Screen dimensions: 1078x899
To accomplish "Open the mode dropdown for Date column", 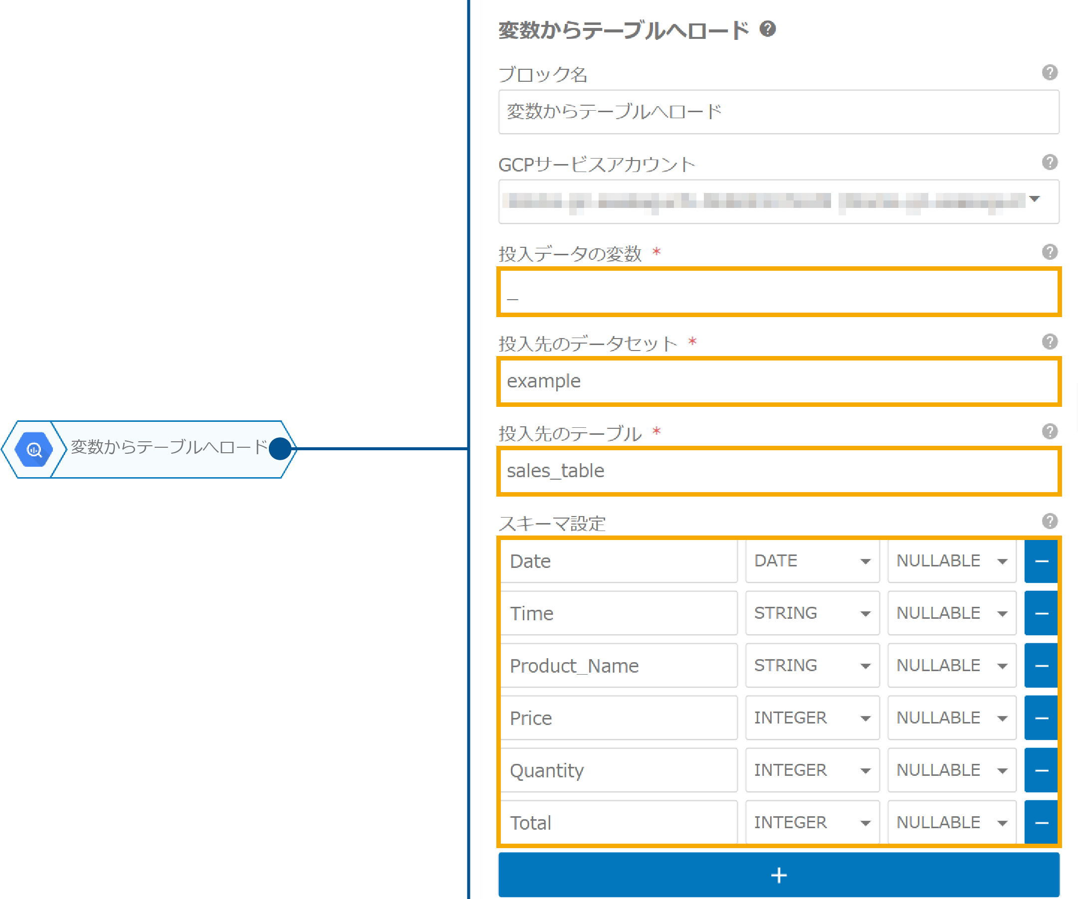I will [952, 561].
